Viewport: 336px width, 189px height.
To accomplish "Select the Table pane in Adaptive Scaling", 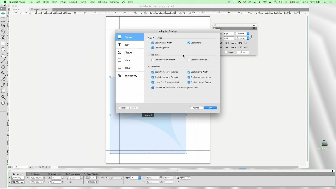I will pyautogui.click(x=130, y=68).
